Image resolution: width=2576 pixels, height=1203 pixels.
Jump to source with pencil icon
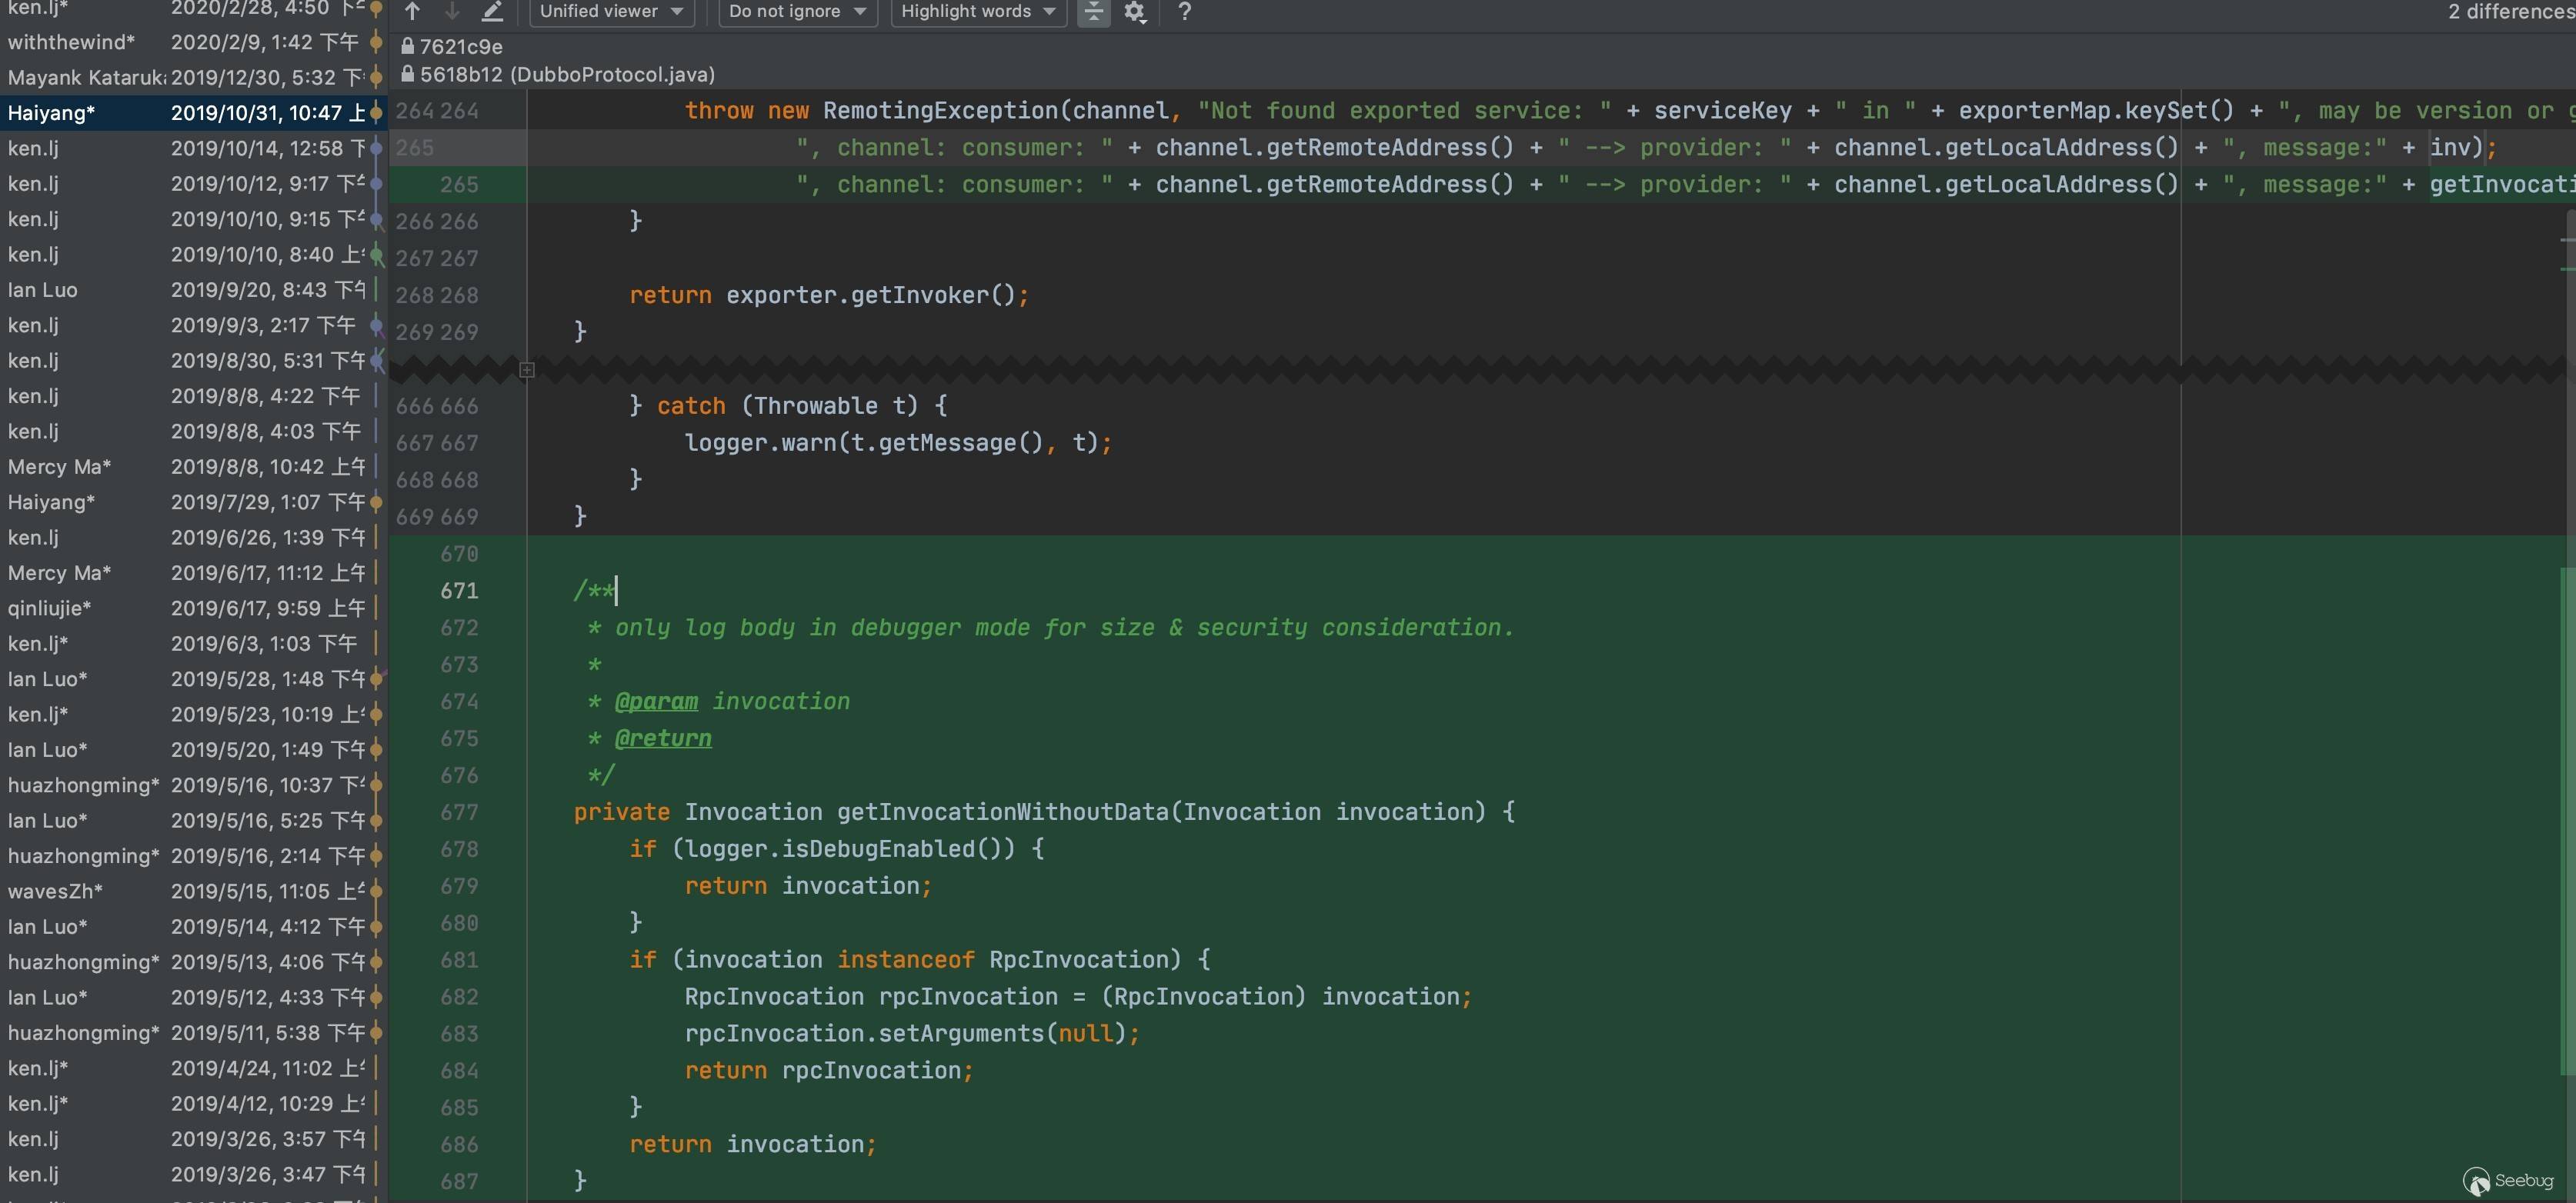492,11
